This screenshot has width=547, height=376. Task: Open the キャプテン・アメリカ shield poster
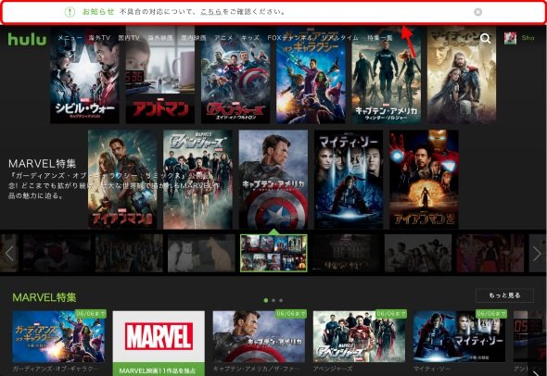click(x=273, y=180)
